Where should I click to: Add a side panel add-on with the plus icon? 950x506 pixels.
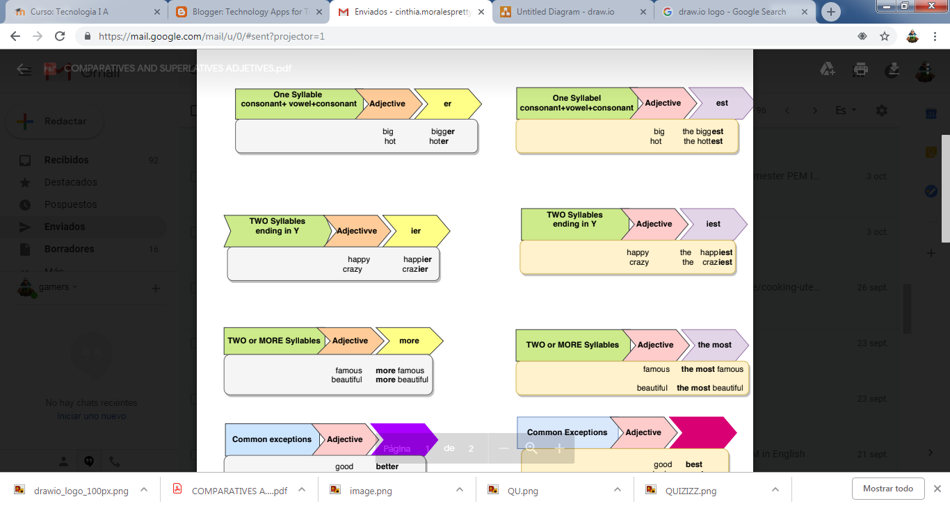tap(931, 253)
